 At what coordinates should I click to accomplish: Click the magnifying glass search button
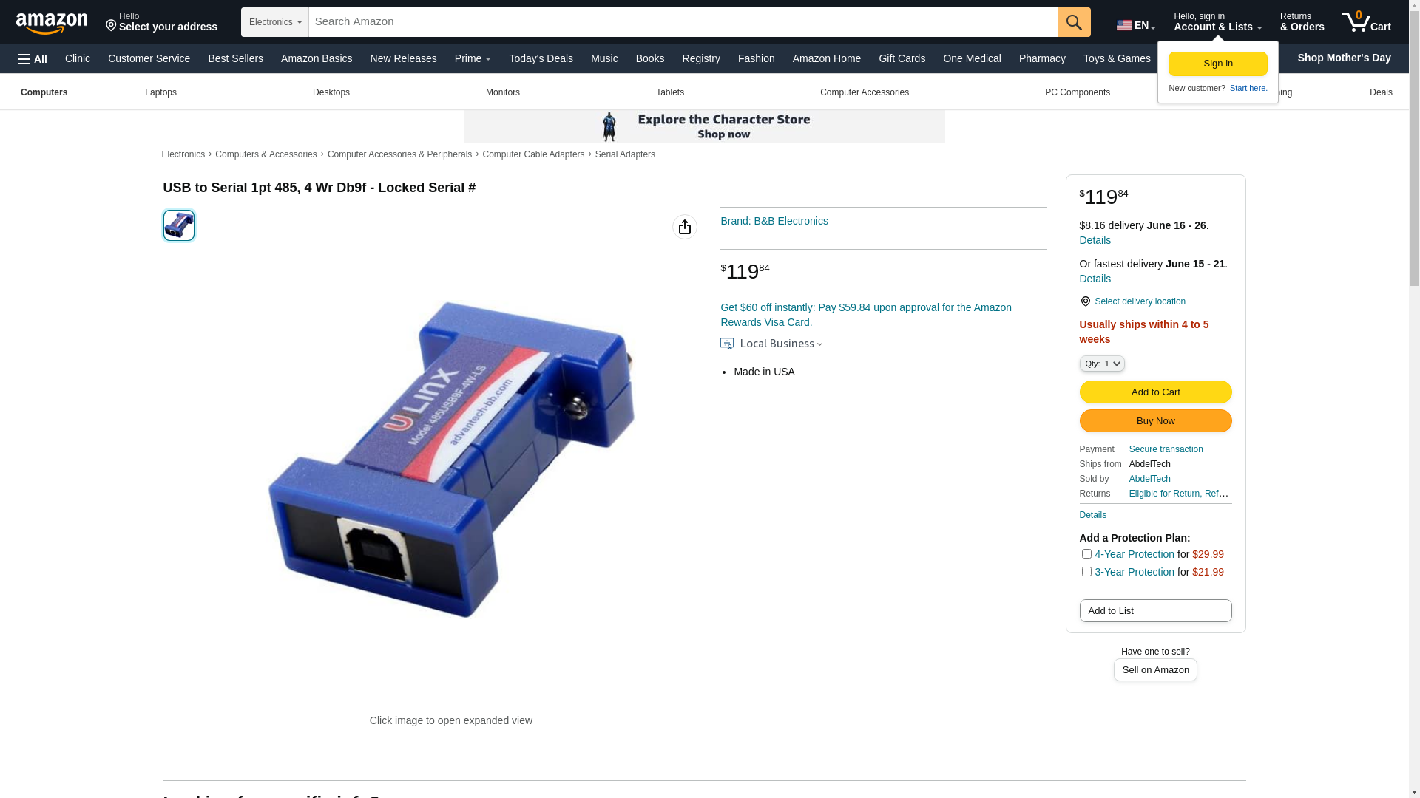click(1074, 22)
